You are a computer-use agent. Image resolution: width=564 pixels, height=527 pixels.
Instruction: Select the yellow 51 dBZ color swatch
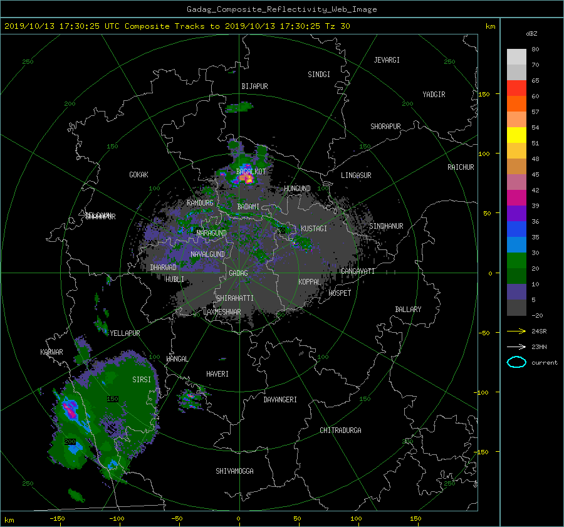click(x=516, y=135)
